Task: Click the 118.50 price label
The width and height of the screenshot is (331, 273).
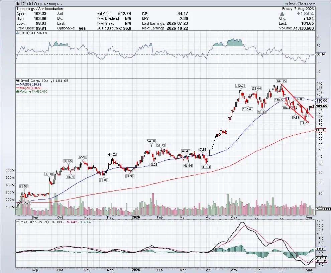Action: pyautogui.click(x=280, y=100)
